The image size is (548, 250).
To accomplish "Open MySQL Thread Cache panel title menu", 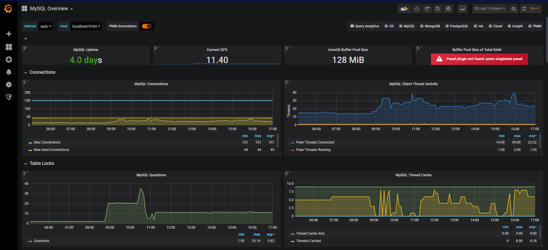I will (413, 175).
